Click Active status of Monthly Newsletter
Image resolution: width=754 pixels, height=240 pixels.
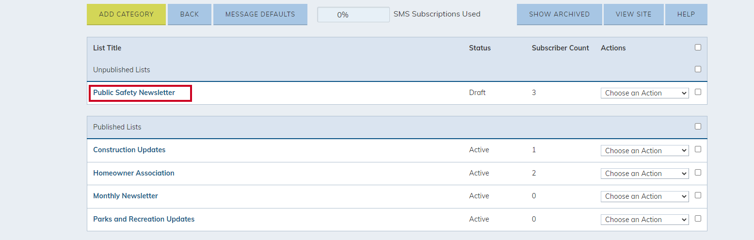click(x=479, y=196)
